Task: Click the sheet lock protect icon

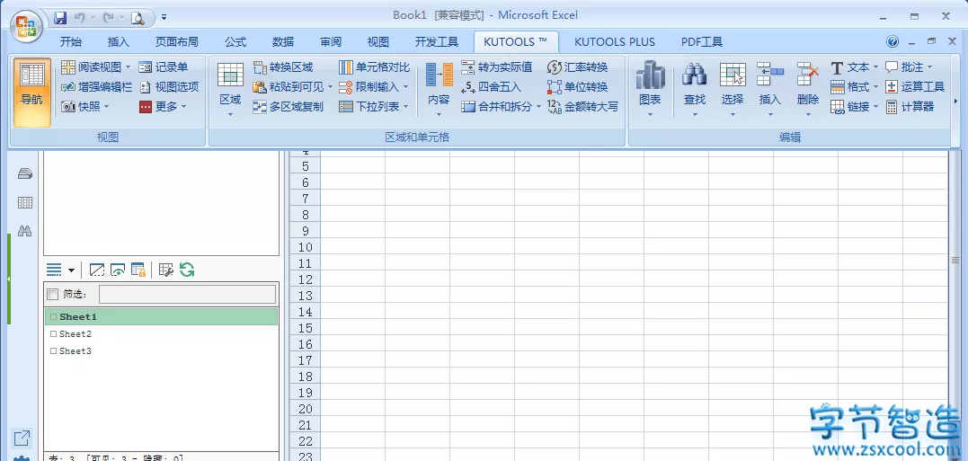Action: (138, 269)
